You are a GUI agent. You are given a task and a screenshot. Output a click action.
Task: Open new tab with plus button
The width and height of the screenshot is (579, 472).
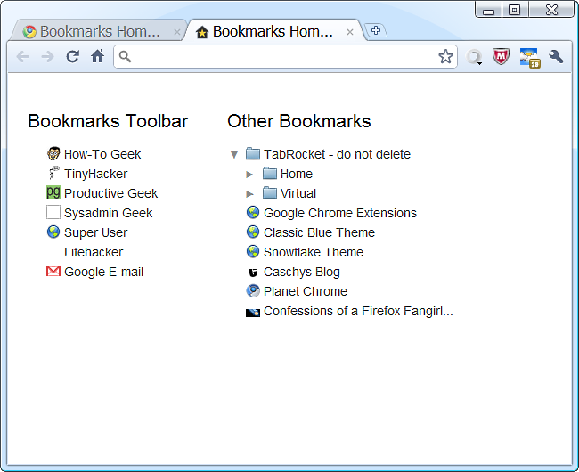click(x=375, y=31)
